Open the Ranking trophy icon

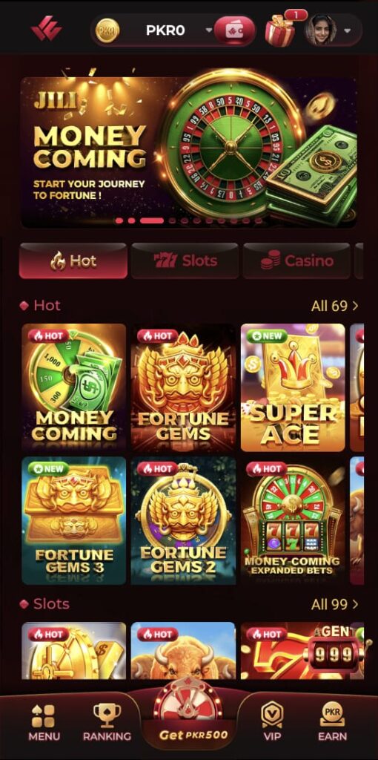pyautogui.click(x=107, y=723)
